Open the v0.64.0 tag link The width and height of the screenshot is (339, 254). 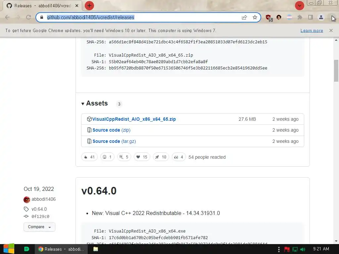[39, 209]
